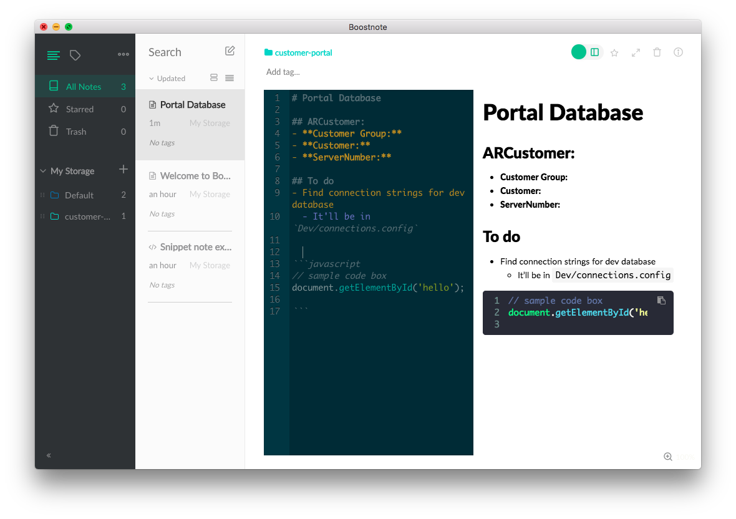Viewport: 736px width, 519px height.
Task: Open the Default folder
Action: click(85, 195)
